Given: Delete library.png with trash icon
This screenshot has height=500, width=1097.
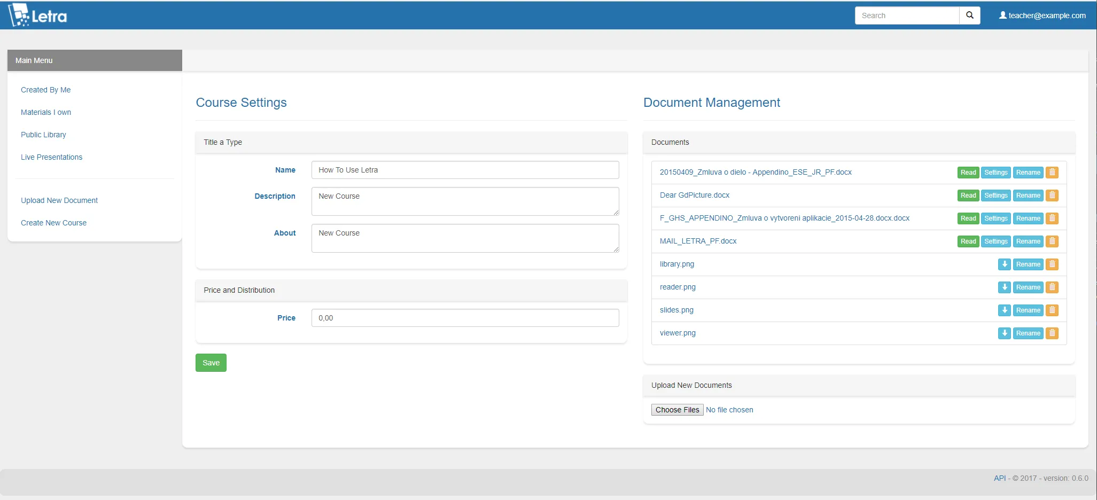Looking at the screenshot, I should tap(1052, 264).
